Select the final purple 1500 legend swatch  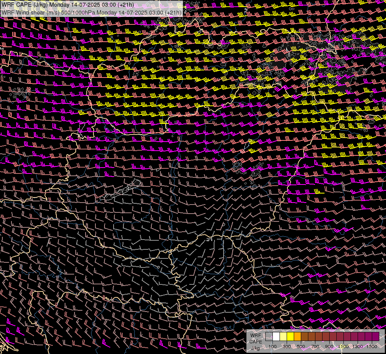pos(376,336)
